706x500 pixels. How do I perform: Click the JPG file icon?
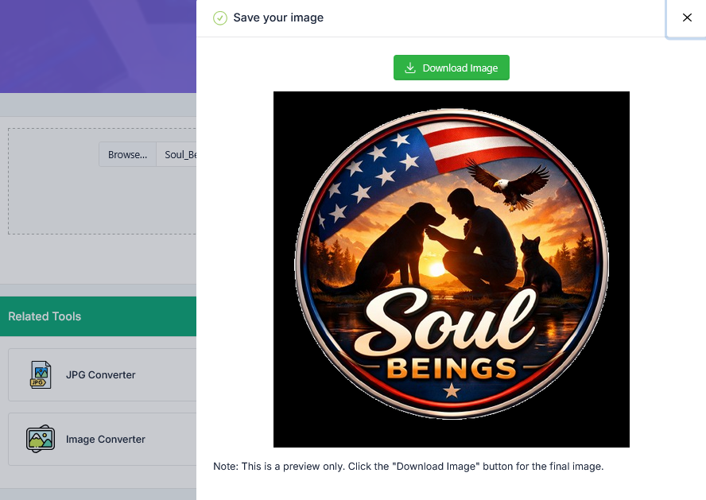41,374
